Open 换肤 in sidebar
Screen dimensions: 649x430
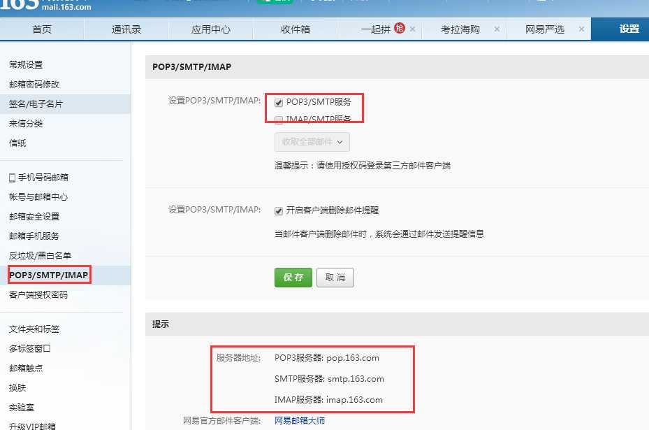click(17, 388)
